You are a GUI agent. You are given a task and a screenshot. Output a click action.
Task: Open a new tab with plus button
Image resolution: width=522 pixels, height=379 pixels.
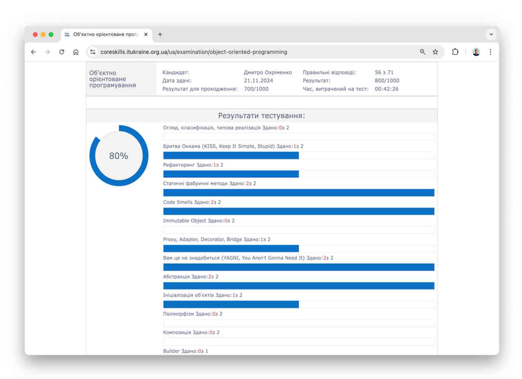(160, 34)
